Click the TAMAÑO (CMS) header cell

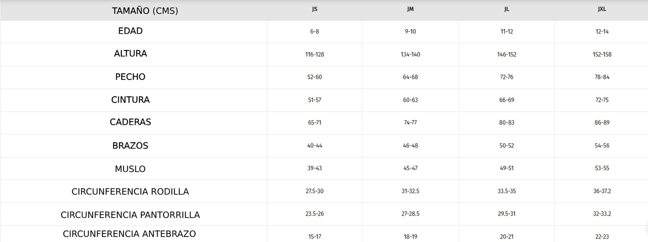[x=145, y=11]
